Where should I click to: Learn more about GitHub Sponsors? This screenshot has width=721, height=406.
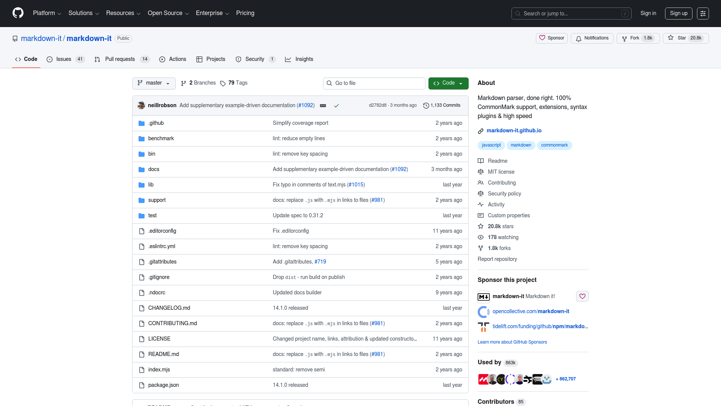[x=512, y=342]
